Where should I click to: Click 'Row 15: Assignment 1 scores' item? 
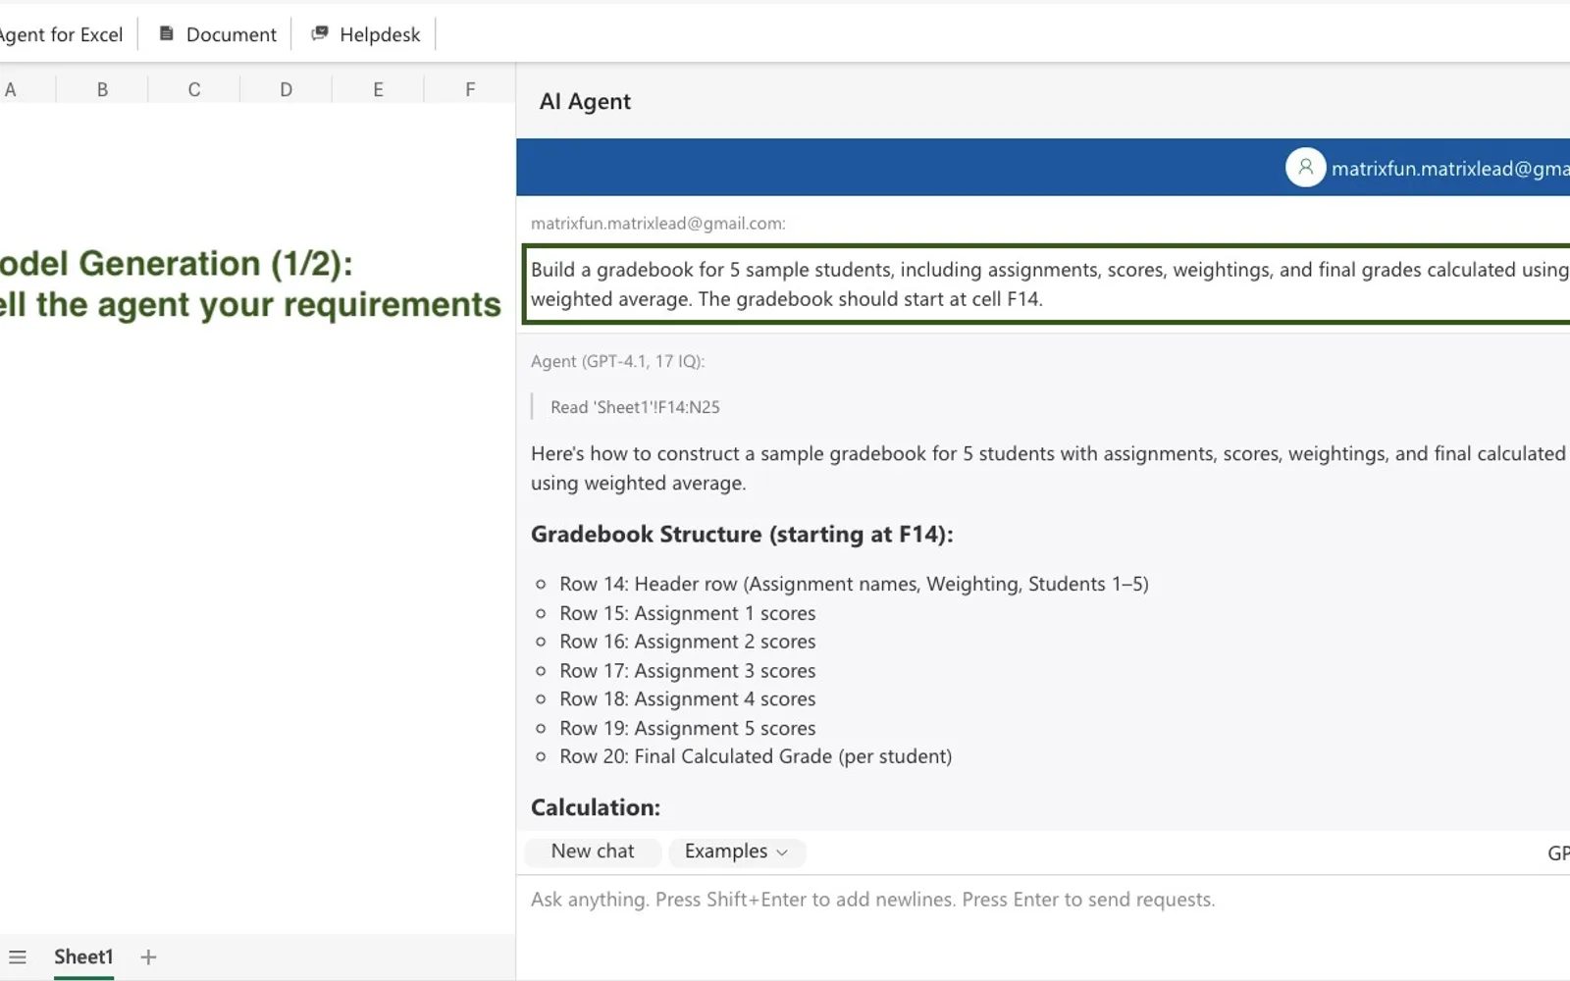[x=687, y=613]
